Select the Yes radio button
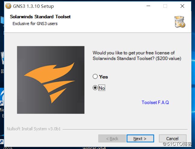The width and height of the screenshot is (195, 149). [95, 77]
